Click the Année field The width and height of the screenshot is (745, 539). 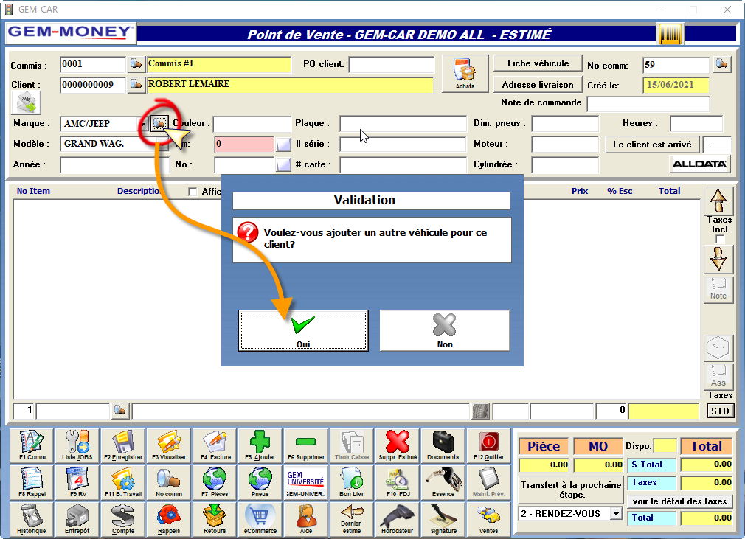pos(114,164)
